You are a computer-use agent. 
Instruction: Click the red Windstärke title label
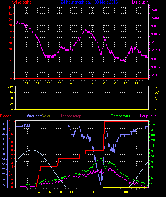point(22,2)
